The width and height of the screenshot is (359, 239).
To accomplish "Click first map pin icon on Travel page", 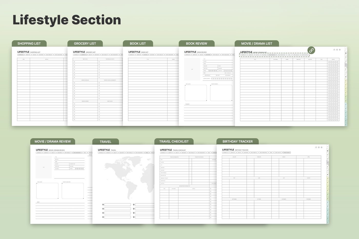I will (103, 205).
